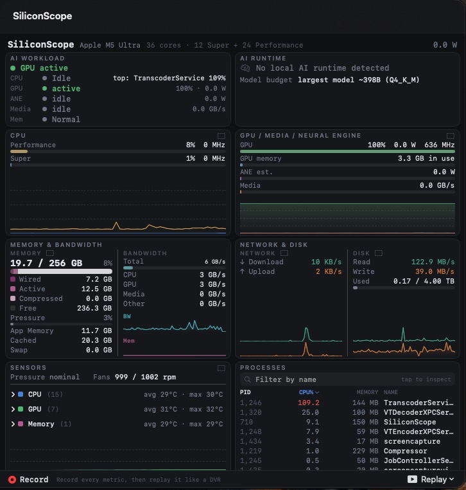Click the expand icon next to DISK heading
Viewport: 466px width, 490px height.
pyautogui.click(x=379, y=253)
